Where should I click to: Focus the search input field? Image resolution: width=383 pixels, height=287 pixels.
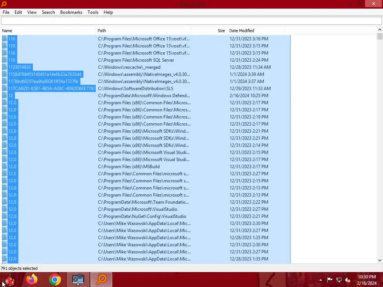tap(191, 21)
